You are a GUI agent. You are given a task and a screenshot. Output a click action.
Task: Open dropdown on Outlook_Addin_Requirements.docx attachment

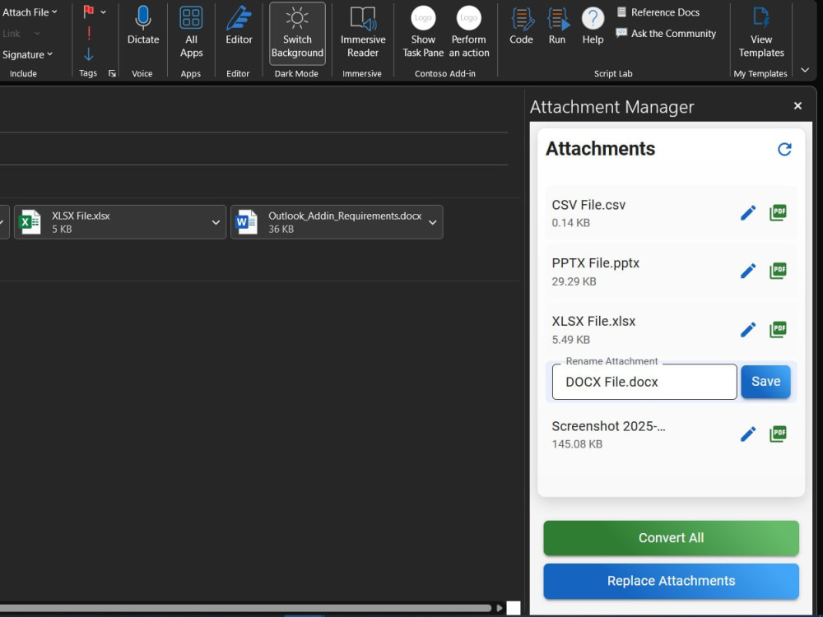[x=433, y=222]
